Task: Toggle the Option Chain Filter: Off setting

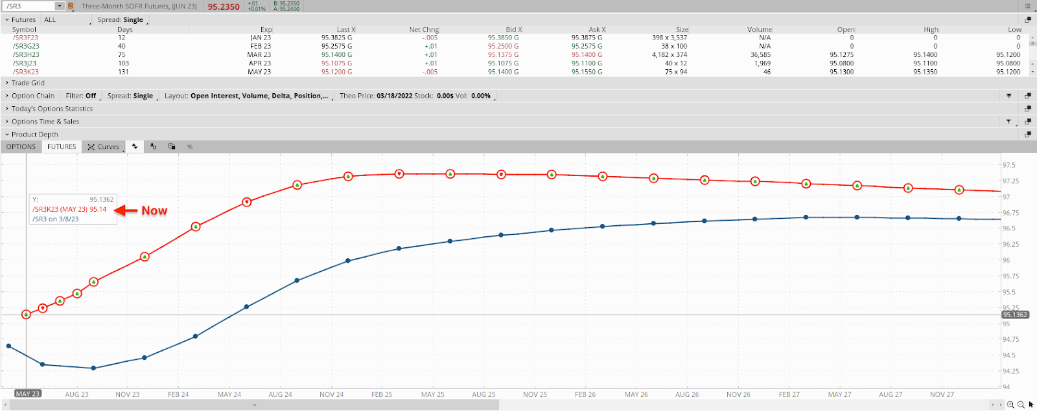Action: tap(81, 96)
